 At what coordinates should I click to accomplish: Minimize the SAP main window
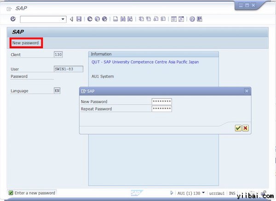click(241, 5)
